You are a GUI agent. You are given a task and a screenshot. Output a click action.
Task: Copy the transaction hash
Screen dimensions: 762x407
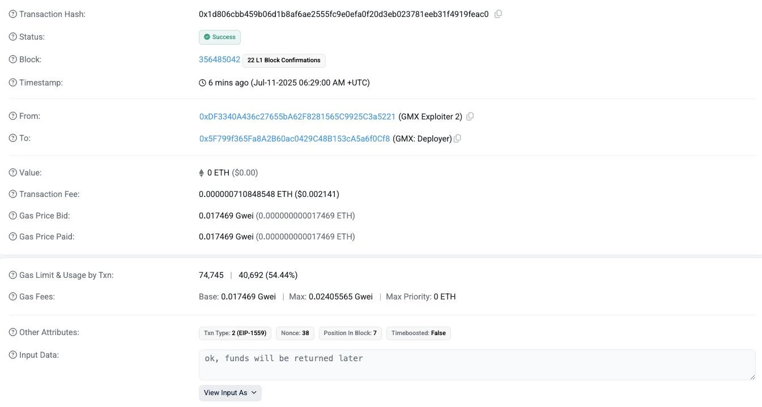tap(498, 14)
